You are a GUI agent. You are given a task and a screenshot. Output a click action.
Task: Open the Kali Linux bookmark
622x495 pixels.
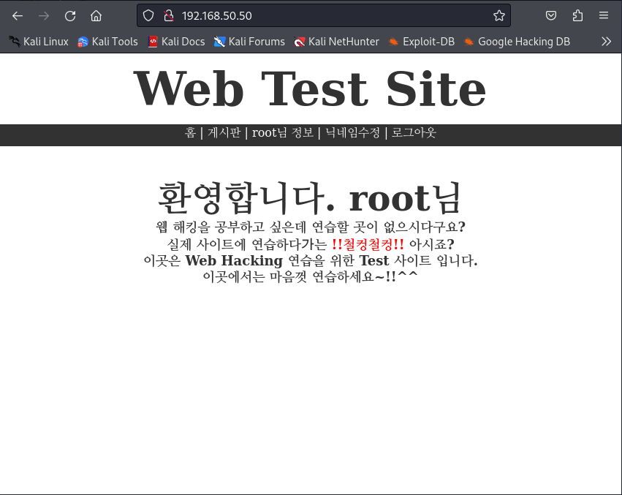click(x=39, y=41)
